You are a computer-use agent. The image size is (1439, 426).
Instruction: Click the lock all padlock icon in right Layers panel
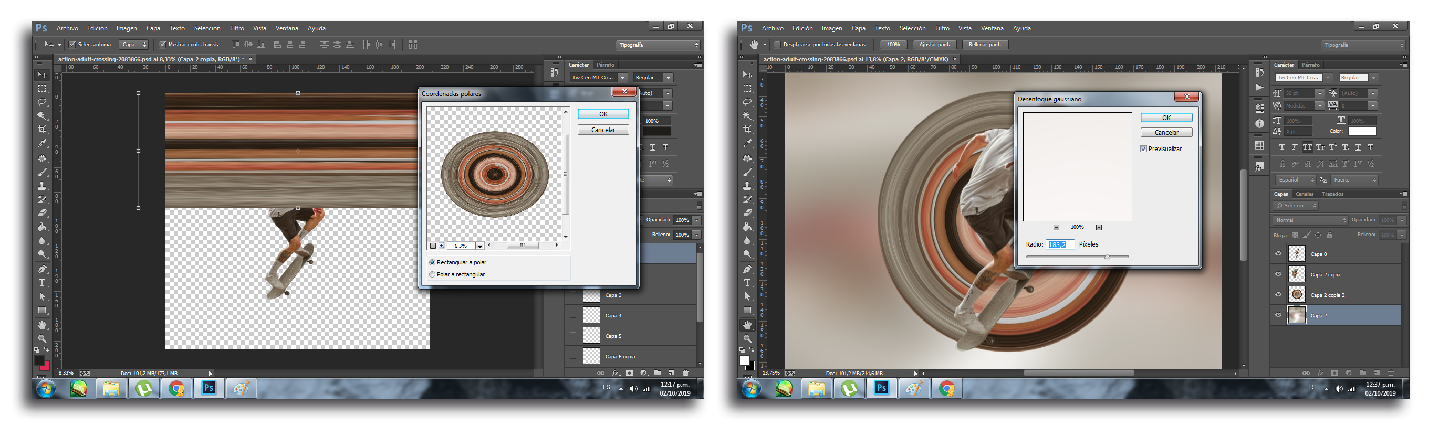1330,235
